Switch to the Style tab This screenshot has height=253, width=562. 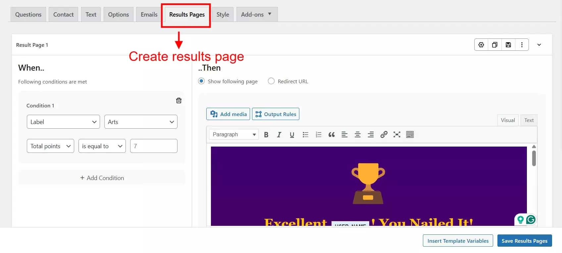pyautogui.click(x=223, y=15)
